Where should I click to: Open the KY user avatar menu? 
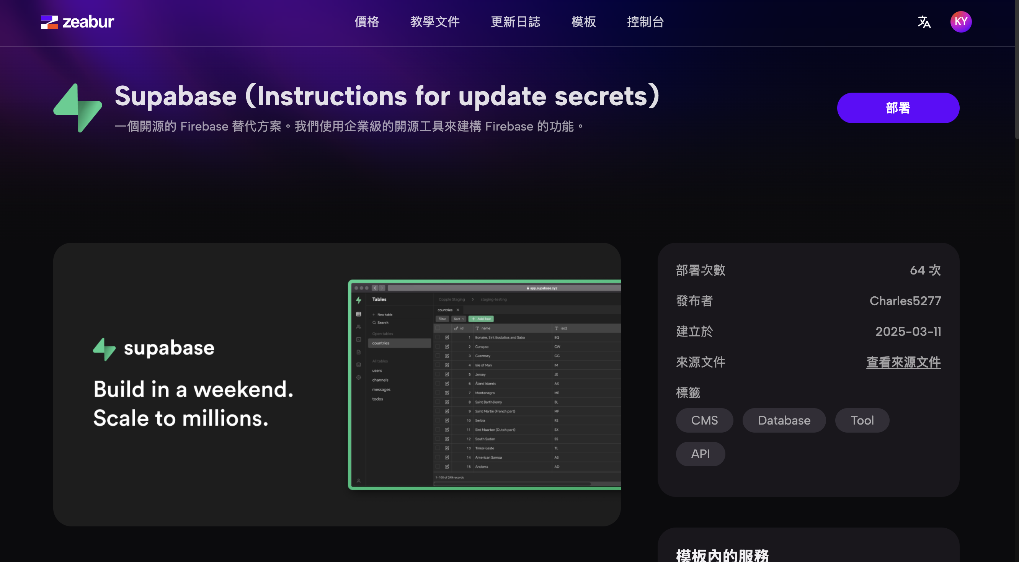tap(960, 22)
